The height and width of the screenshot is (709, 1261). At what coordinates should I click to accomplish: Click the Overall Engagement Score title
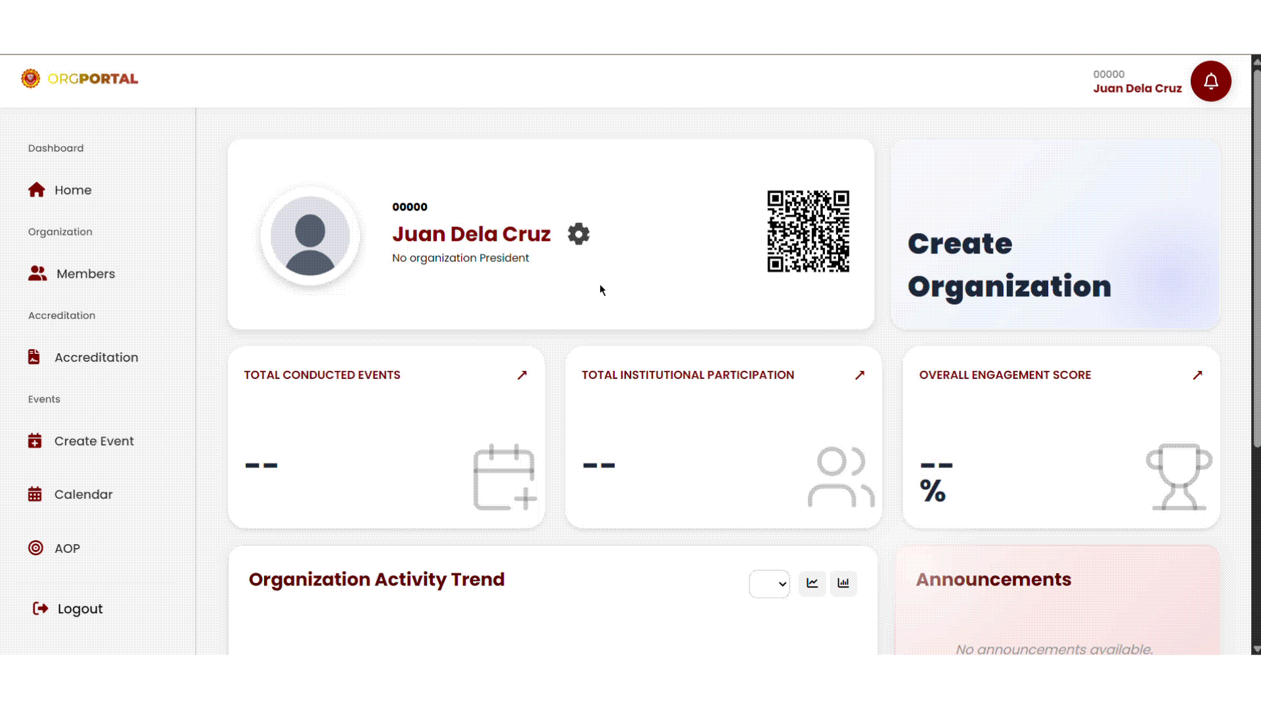(1005, 375)
